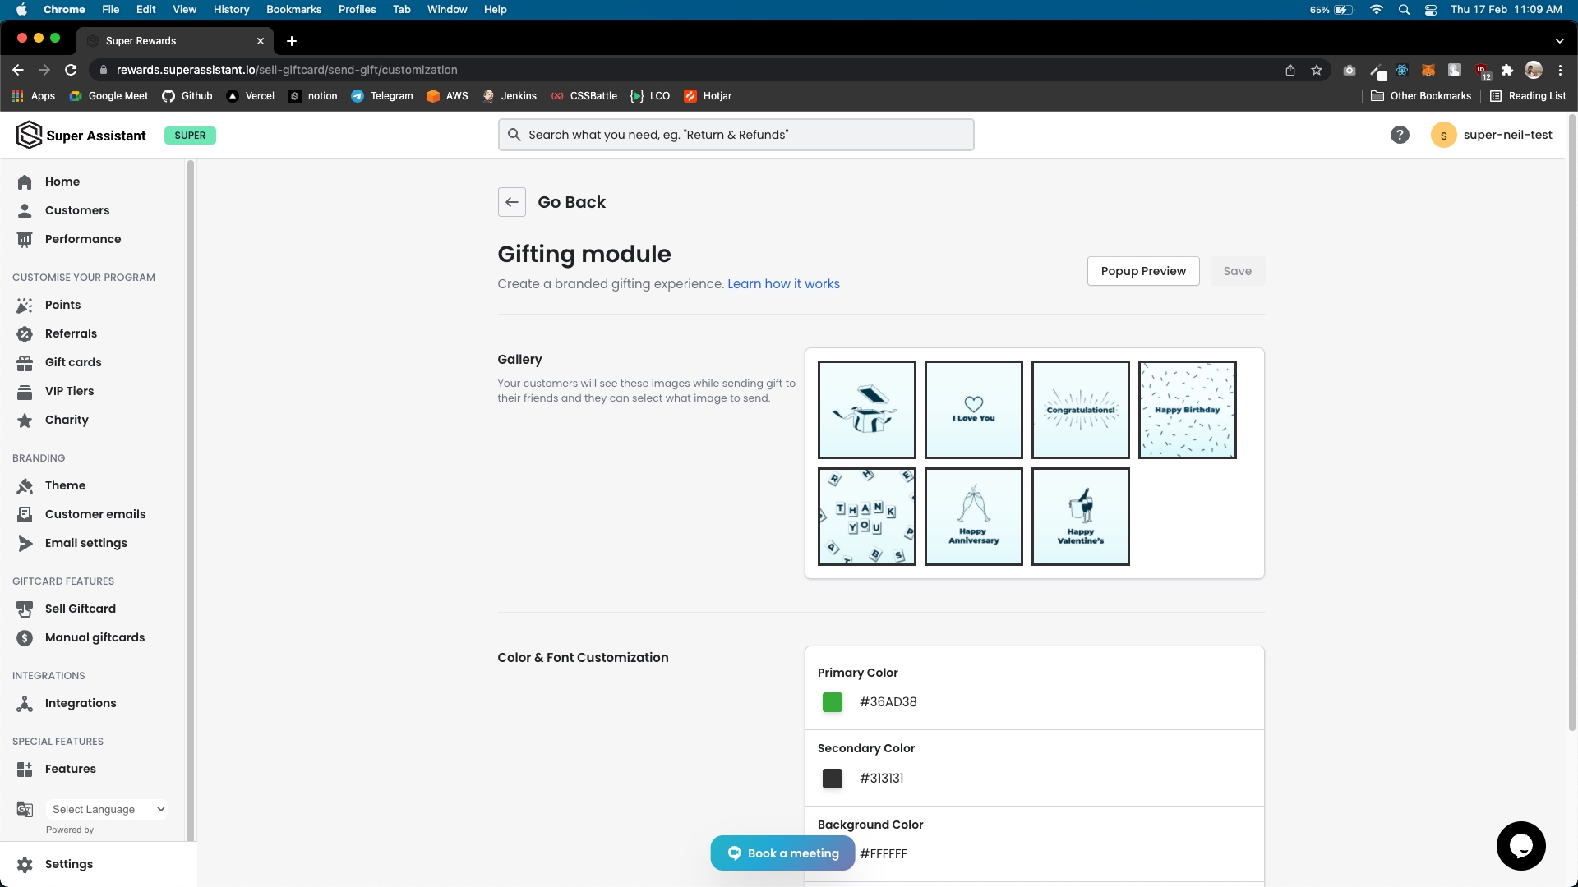The height and width of the screenshot is (887, 1578).
Task: Select the VIP Tiers stack icon
Action: click(25, 391)
